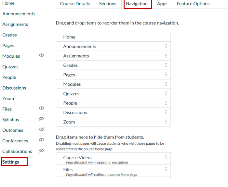Click the kebab menu beside Grades
This screenshot has width=228, height=187.
point(166,65)
